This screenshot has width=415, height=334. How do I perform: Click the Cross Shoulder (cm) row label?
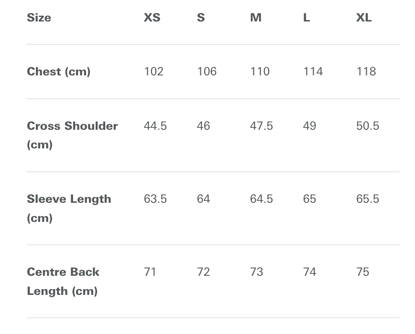pos(72,135)
